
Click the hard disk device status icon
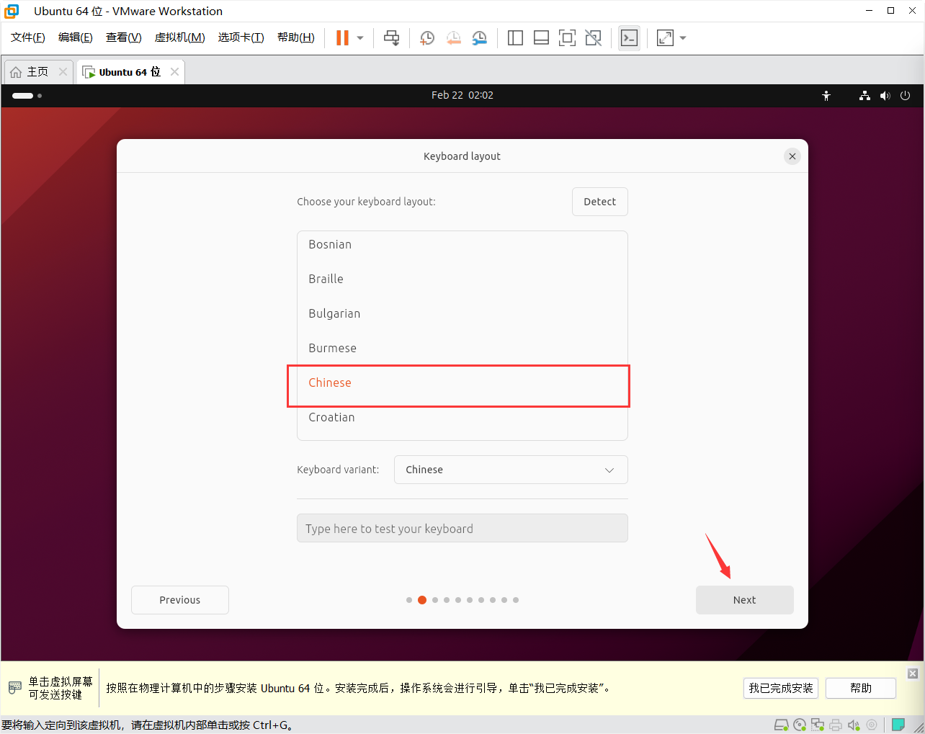[x=781, y=725]
